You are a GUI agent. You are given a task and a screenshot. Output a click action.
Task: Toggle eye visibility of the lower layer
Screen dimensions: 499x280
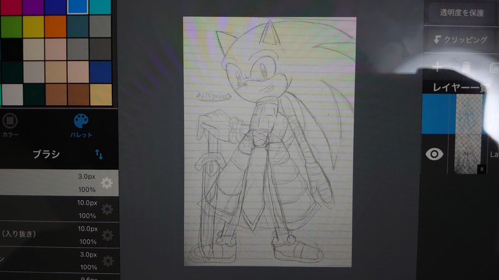(x=434, y=154)
